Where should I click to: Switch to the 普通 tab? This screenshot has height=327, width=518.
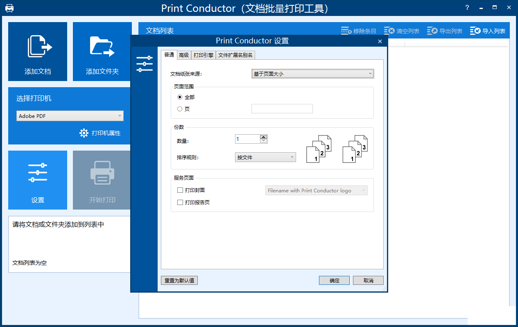click(x=169, y=55)
